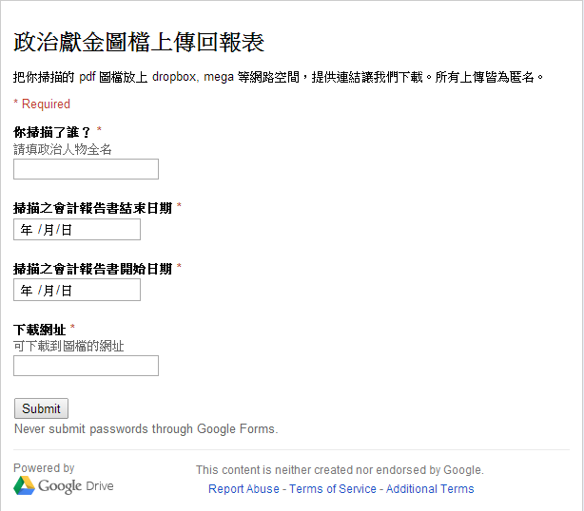
Task: Click the hint text 請填政治人物全名
Action: [63, 149]
